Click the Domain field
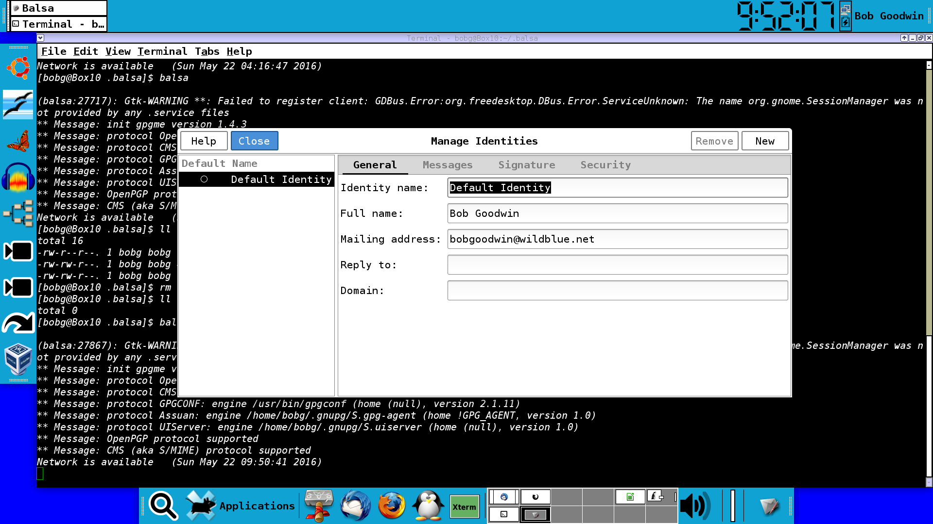This screenshot has width=933, height=524. coord(617,290)
